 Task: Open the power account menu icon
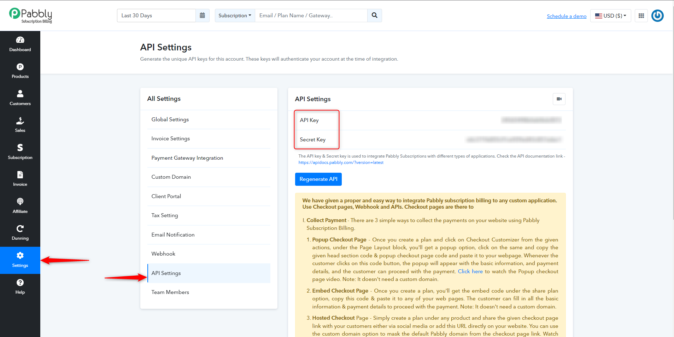[x=657, y=16]
